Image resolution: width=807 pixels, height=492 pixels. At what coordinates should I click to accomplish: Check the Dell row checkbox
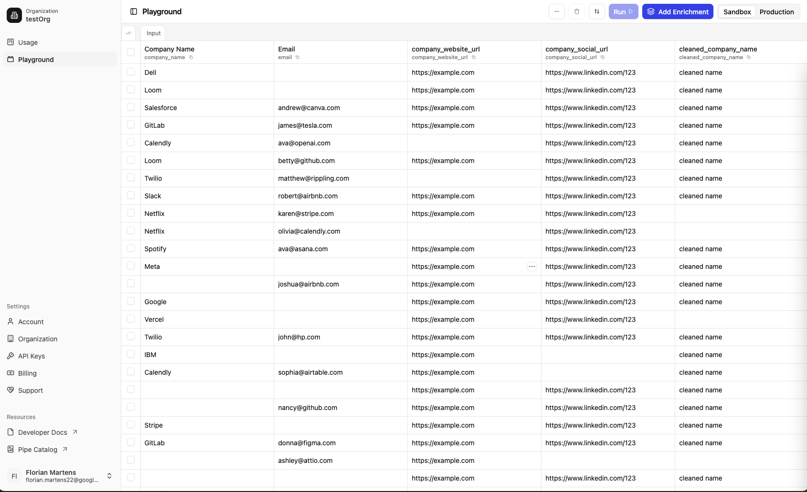[x=131, y=72]
